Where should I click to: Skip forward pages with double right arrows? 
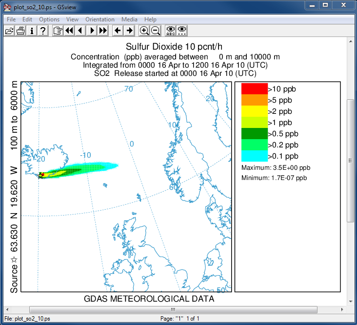[103, 31]
